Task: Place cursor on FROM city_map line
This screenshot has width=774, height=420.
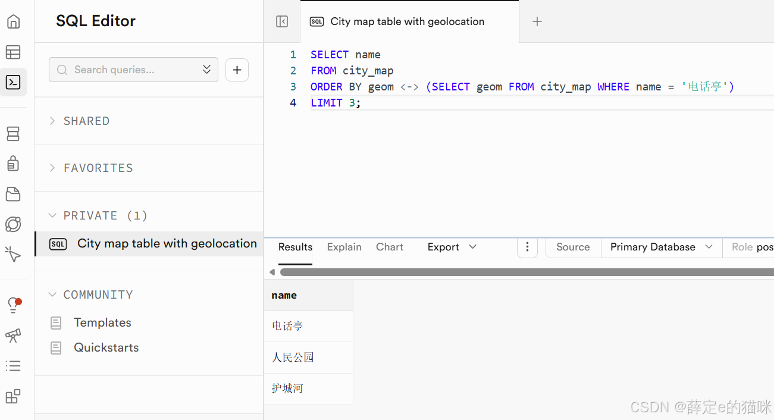Action: 352,71
